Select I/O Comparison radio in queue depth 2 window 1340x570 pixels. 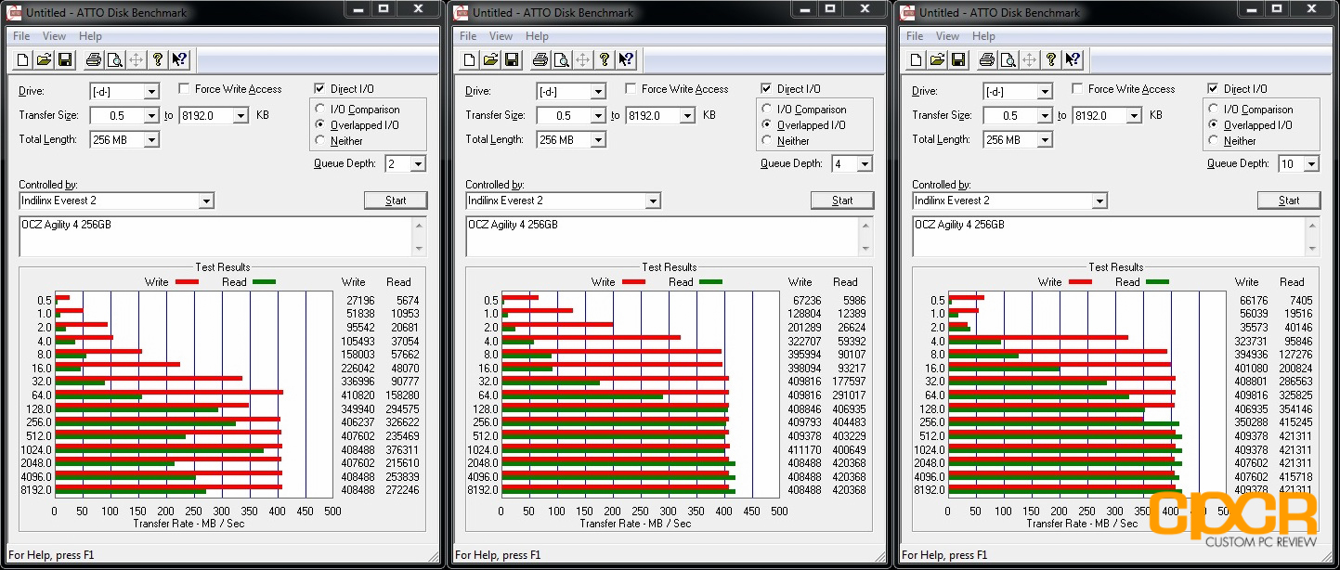321,110
